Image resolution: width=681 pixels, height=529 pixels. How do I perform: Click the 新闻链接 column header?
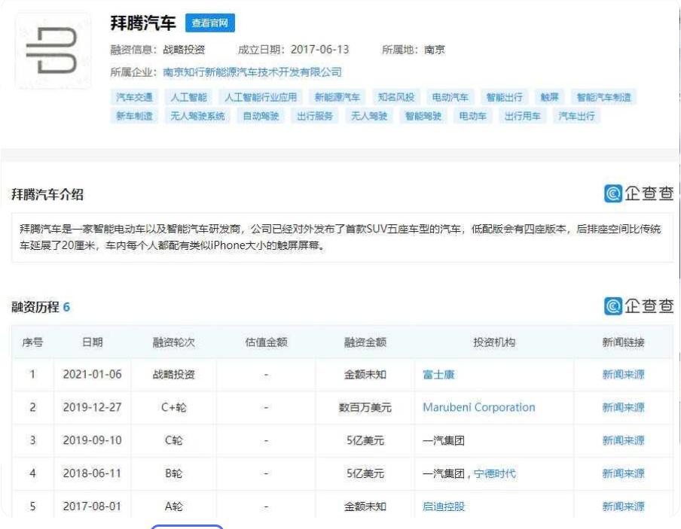[x=623, y=342]
